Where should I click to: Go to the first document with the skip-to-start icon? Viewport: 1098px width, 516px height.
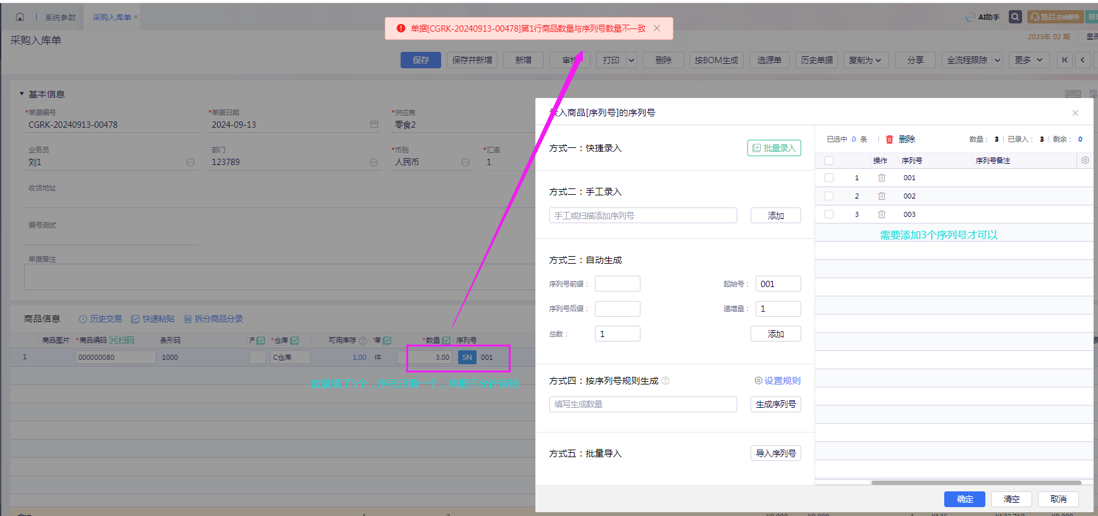(x=1064, y=60)
